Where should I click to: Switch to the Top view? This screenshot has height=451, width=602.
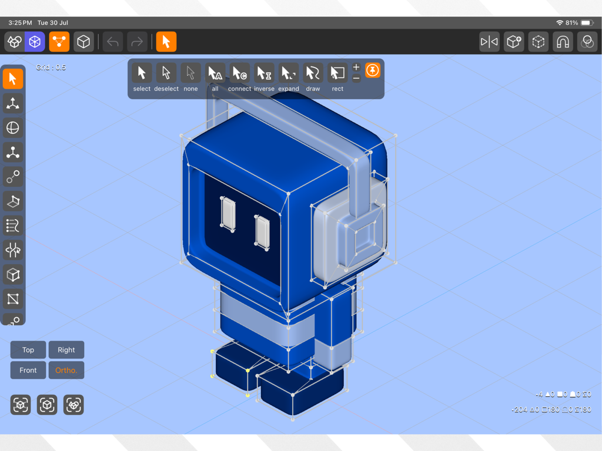pos(28,349)
